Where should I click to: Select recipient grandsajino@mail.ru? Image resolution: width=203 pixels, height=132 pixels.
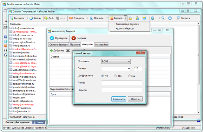[24, 42]
